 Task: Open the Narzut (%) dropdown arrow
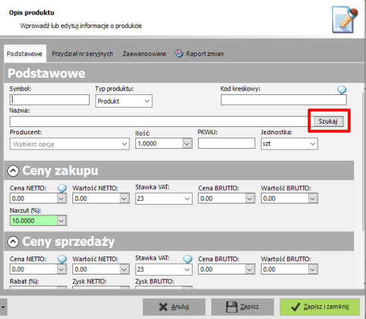(x=61, y=221)
